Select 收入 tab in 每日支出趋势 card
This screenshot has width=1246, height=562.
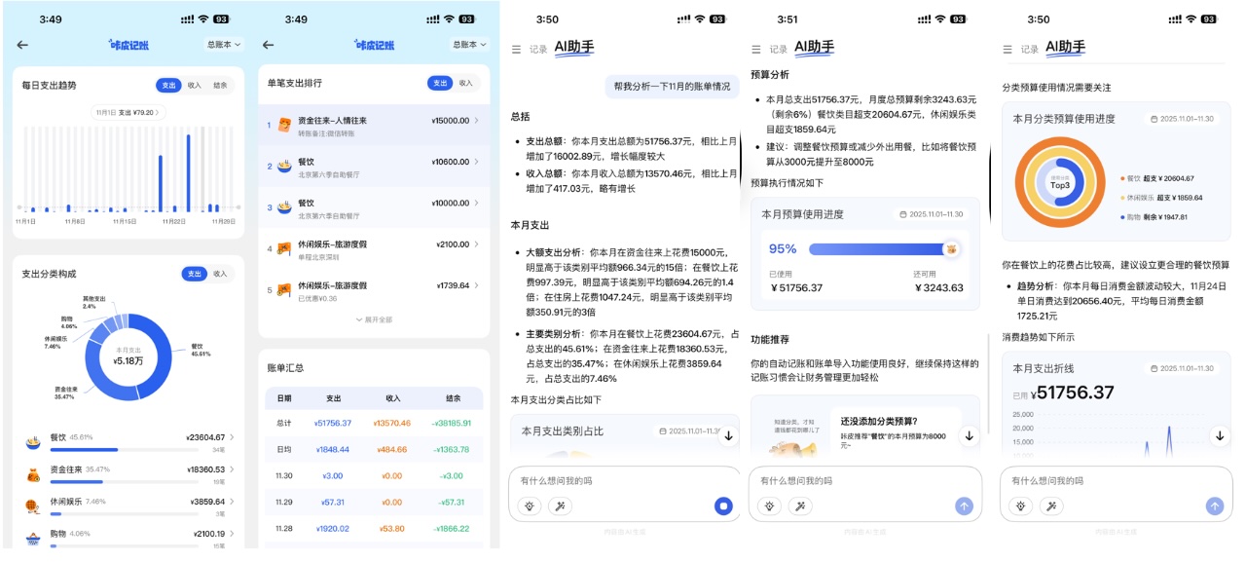(195, 86)
